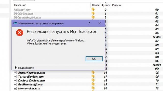The height and width of the screenshot is (91, 163).
Task: Select Devious Devices.esm plugin name
Action: (x=32, y=80)
